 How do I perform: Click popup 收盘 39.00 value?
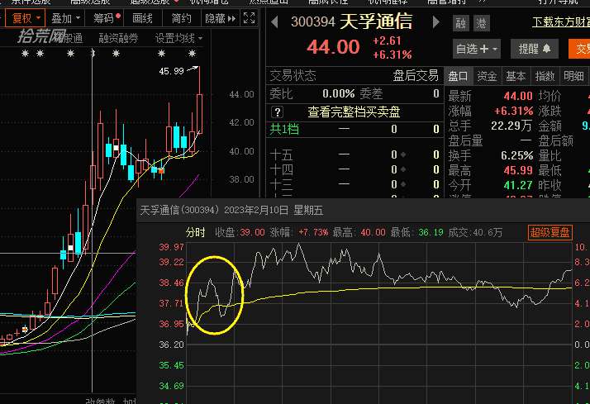click(252, 232)
